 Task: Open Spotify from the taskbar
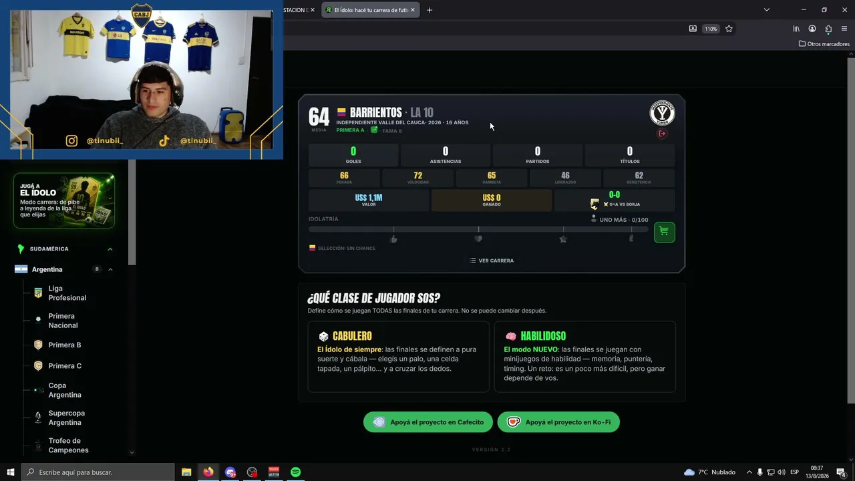295,472
